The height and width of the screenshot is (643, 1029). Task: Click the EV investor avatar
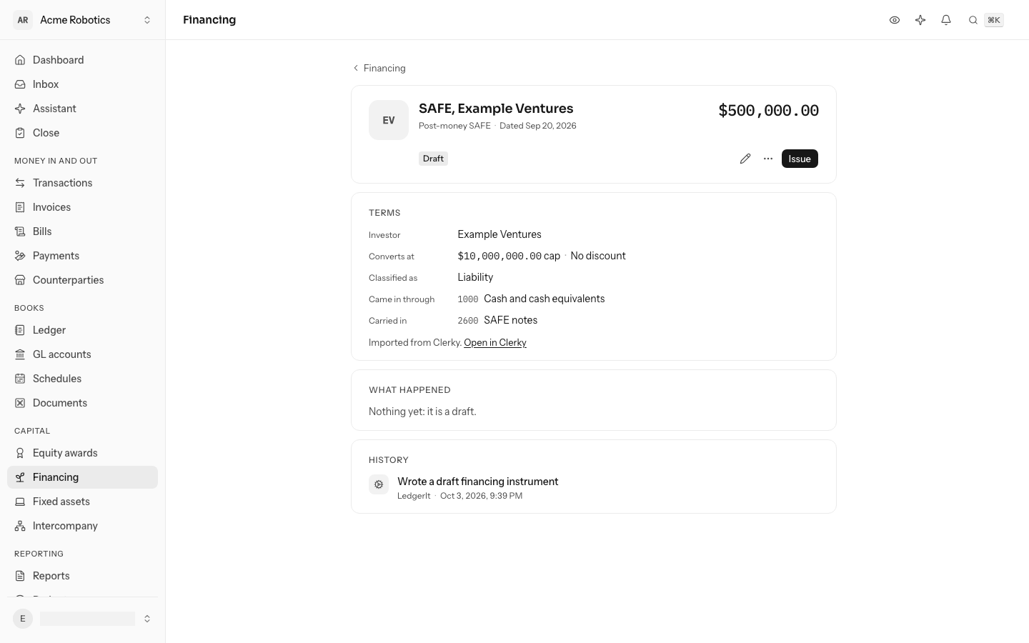pyautogui.click(x=389, y=120)
